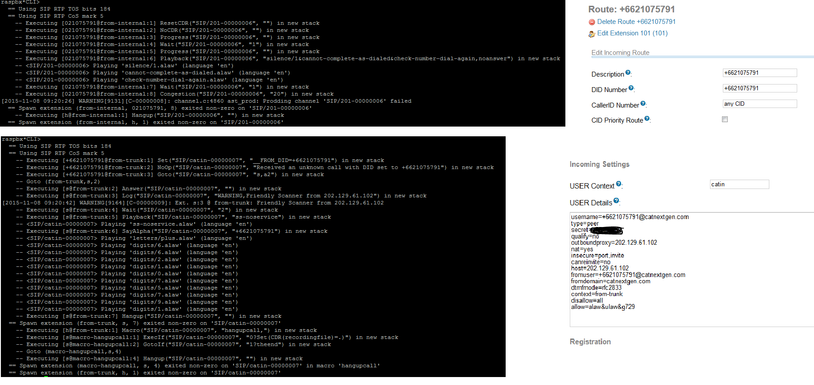This screenshot has height=385, width=814.
Task: Click the USER Context field containing catin
Action: point(739,185)
